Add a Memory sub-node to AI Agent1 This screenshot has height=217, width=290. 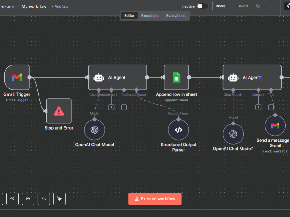click(258, 107)
